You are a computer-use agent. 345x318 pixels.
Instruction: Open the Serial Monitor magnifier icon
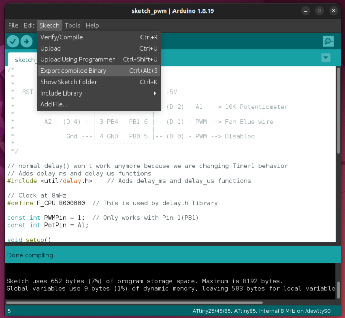pyautogui.click(x=328, y=41)
